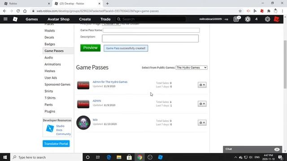Open the Windows action center icon
This screenshot has width=287, height=161.
point(280,157)
